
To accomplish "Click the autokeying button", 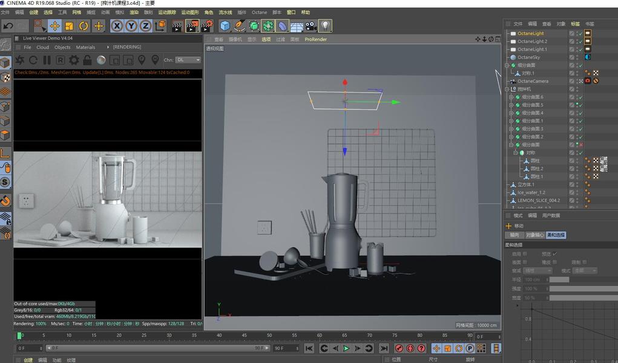I will [410, 348].
